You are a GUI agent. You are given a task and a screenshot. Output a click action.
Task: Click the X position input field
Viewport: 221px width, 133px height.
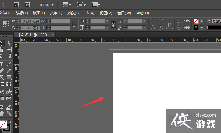tap(30, 21)
